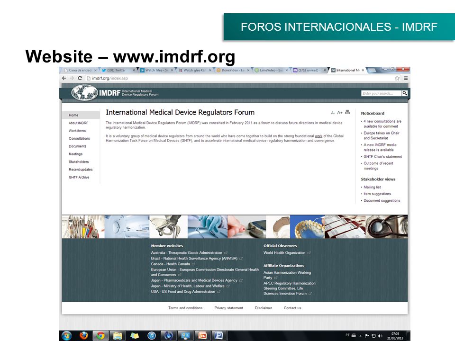This screenshot has width=455, height=341.
Task: Print the page using printer icon
Action: pos(347,112)
